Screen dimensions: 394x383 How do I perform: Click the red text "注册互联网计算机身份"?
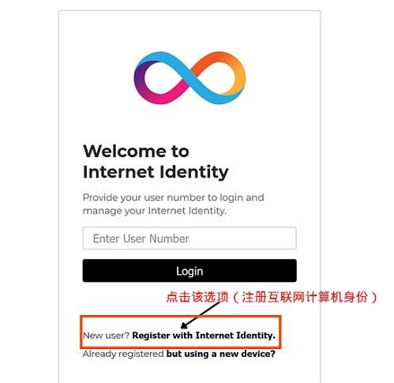[305, 297]
